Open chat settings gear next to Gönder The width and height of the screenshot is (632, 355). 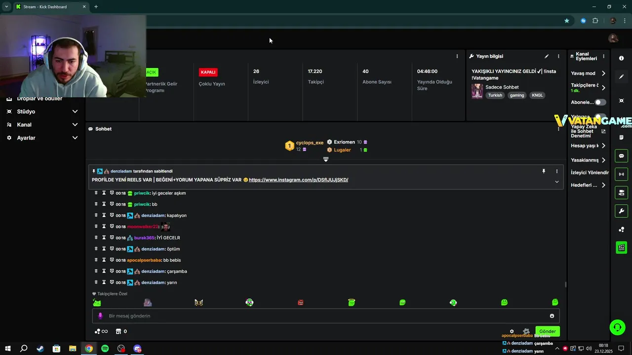[x=512, y=331]
